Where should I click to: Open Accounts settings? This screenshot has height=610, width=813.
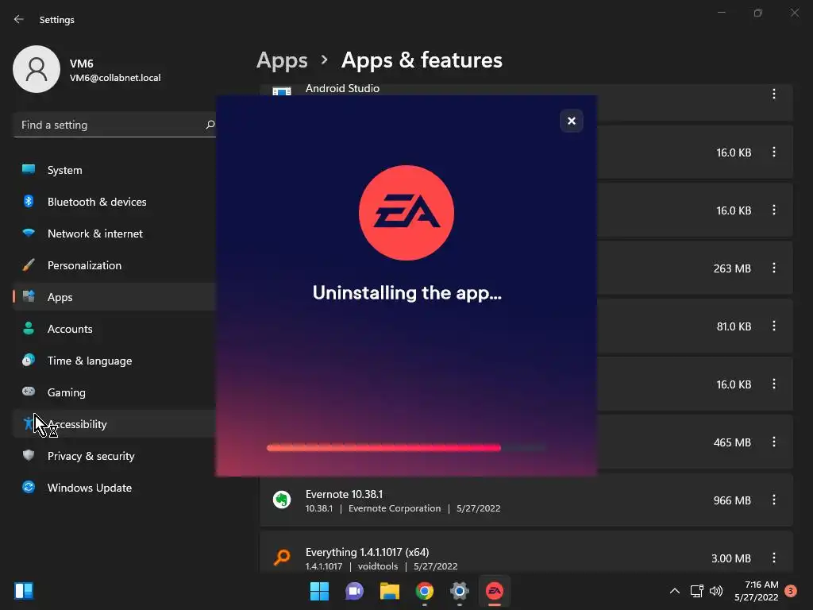[114, 329]
